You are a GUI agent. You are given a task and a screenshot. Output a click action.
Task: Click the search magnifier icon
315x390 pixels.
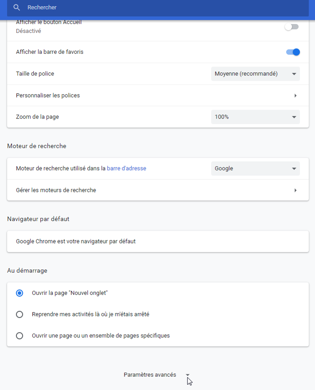click(17, 8)
